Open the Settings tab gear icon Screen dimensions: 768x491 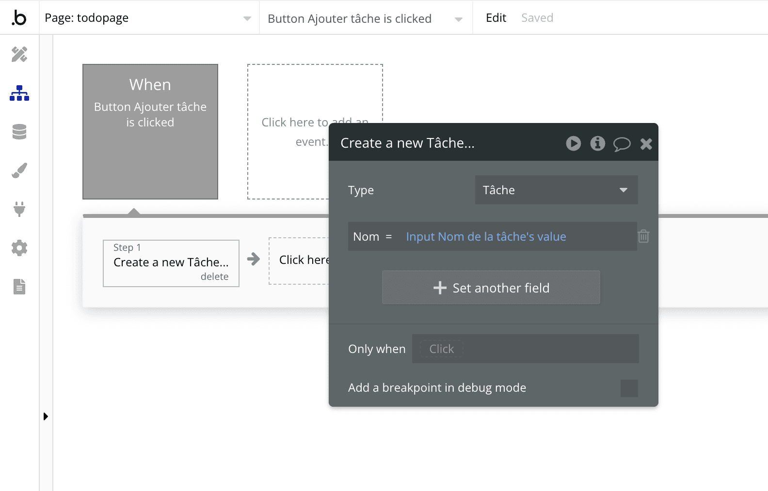[x=19, y=248]
